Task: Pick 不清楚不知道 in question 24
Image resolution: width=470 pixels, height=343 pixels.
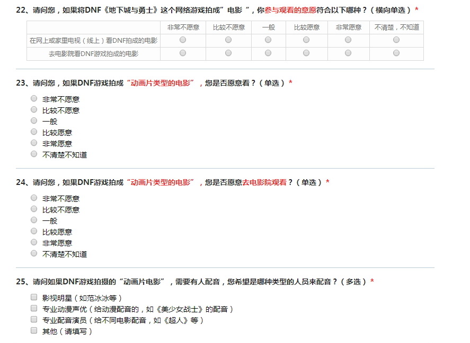Action: coord(34,253)
